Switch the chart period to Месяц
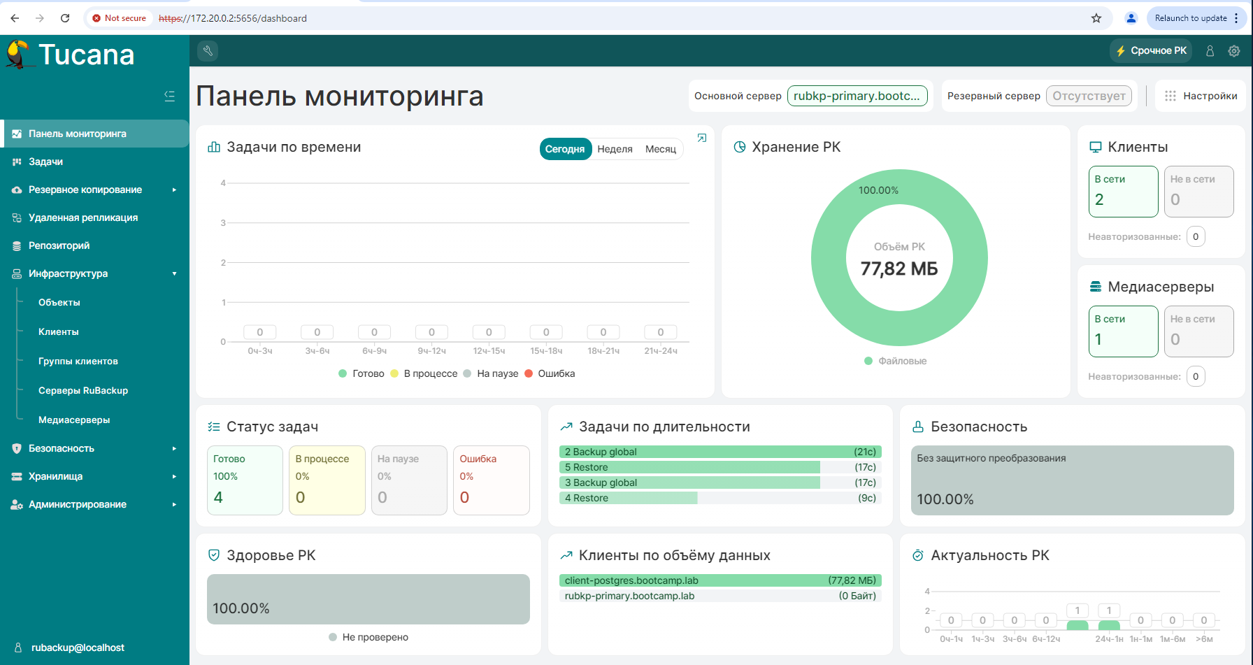This screenshot has width=1253, height=665. click(660, 149)
